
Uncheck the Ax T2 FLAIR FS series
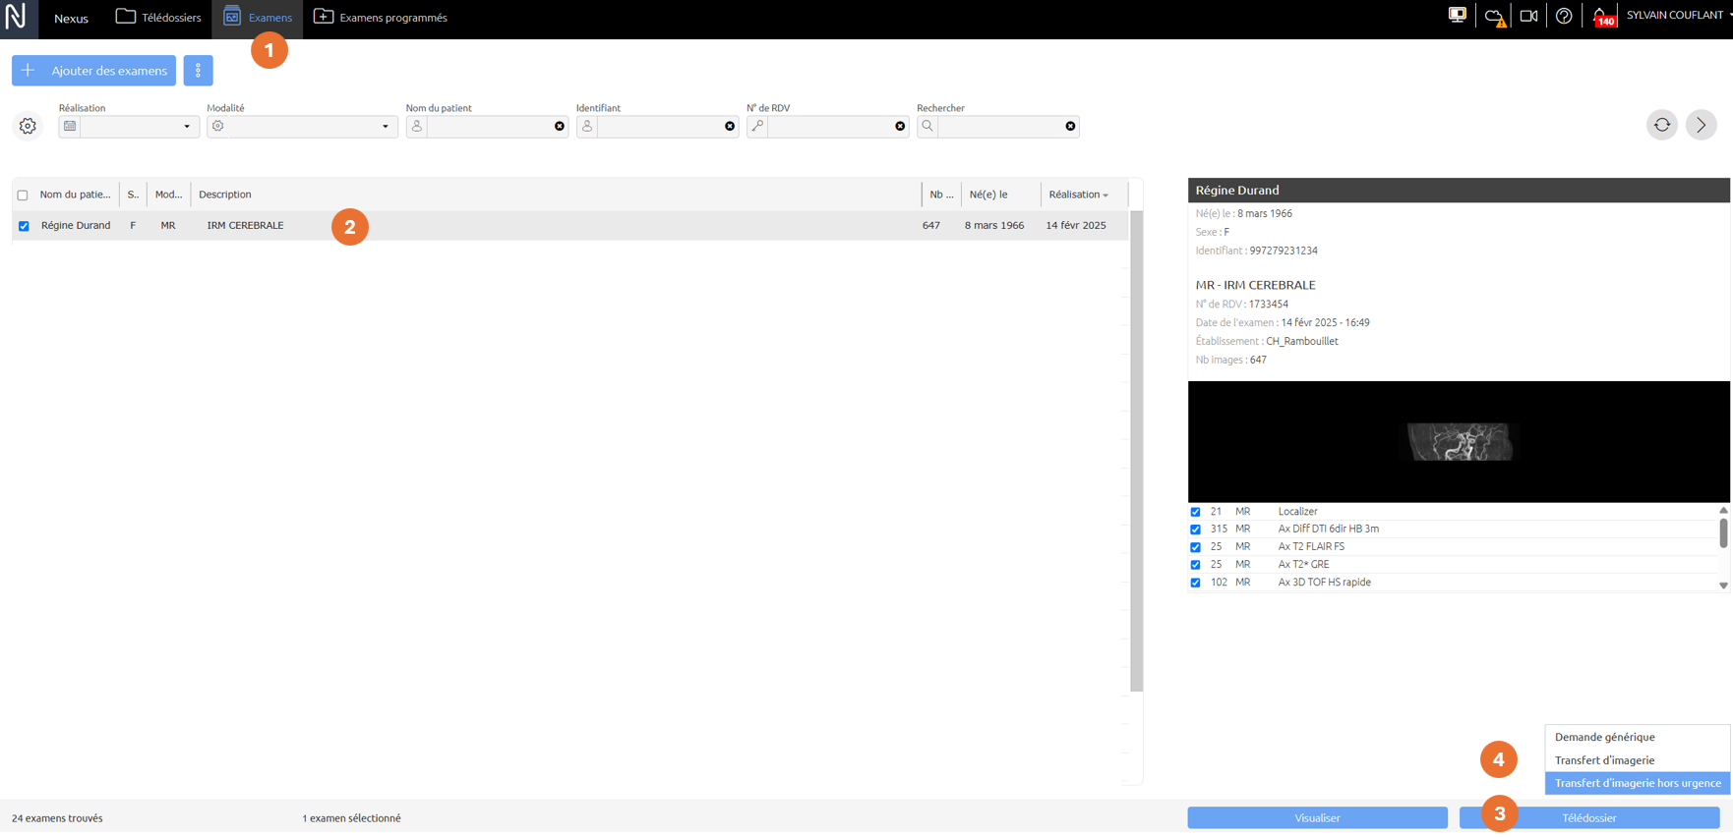tap(1196, 547)
